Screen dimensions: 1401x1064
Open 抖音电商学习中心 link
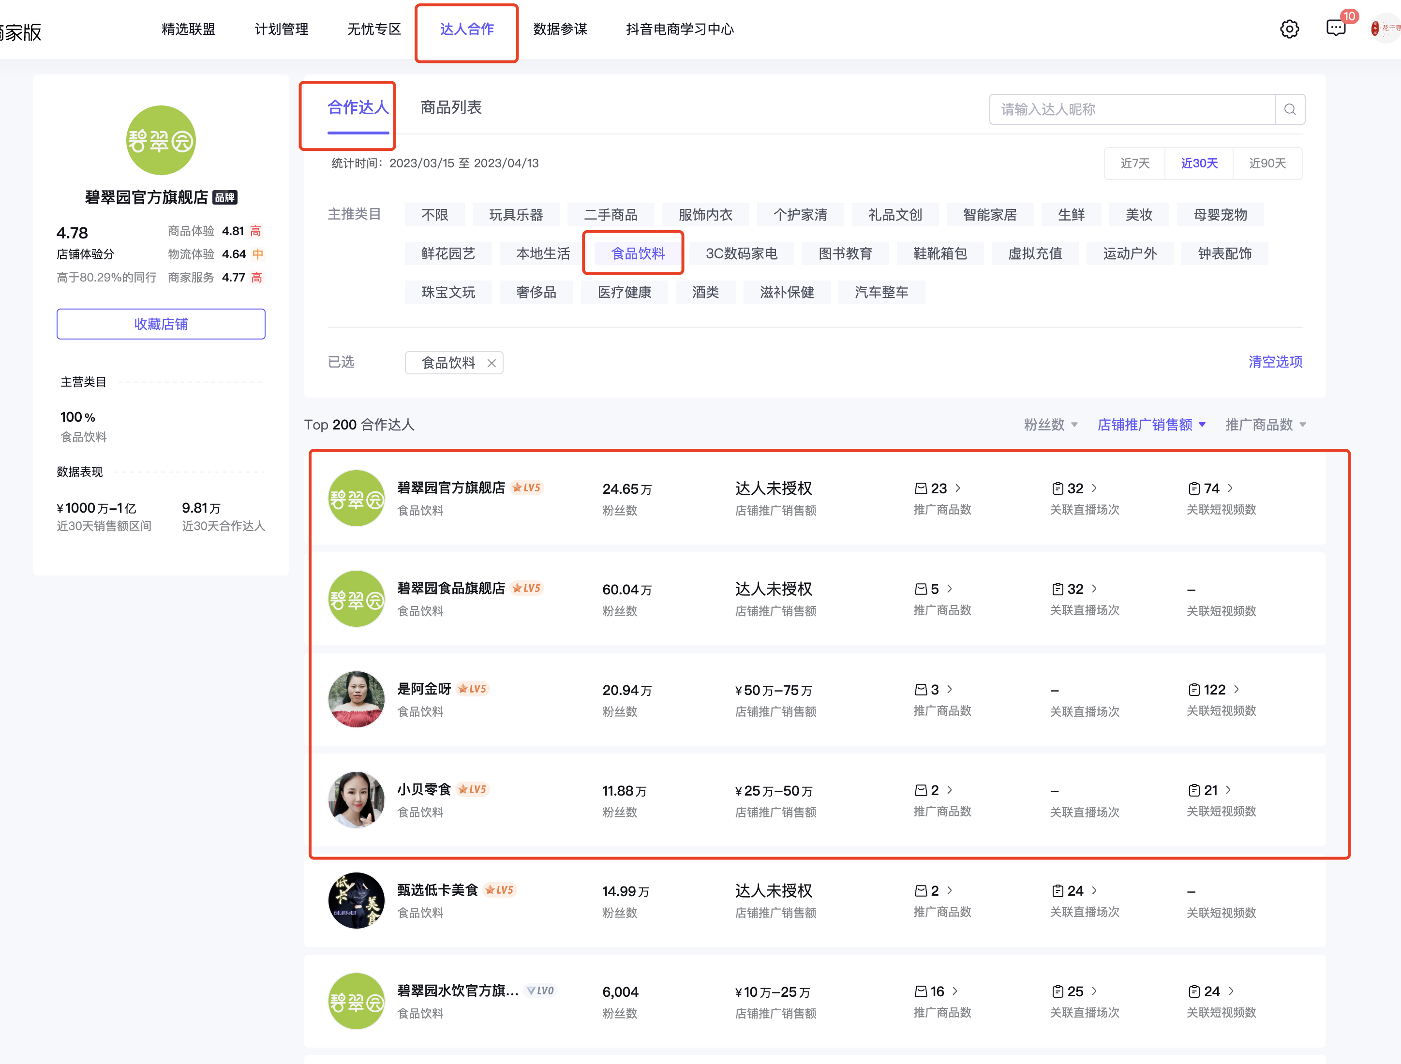point(680,29)
